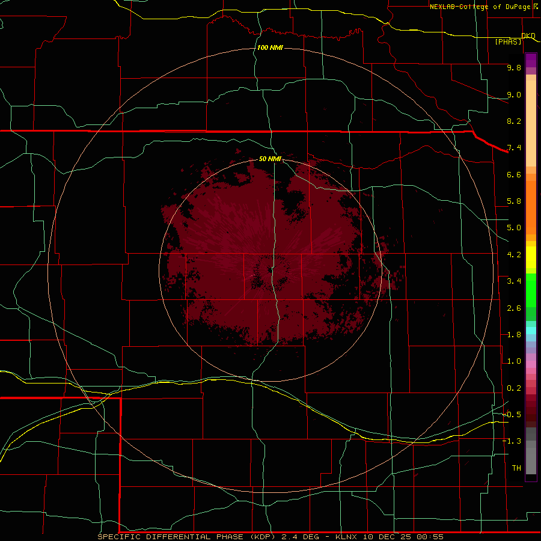This screenshot has height=541, width=541.
Task: Click the bright green segment of the color bar
Action: 531,290
